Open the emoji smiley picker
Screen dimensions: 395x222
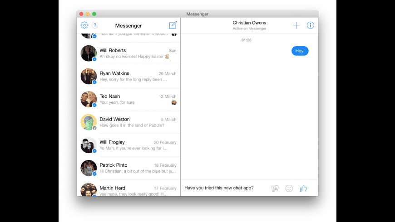(x=289, y=188)
